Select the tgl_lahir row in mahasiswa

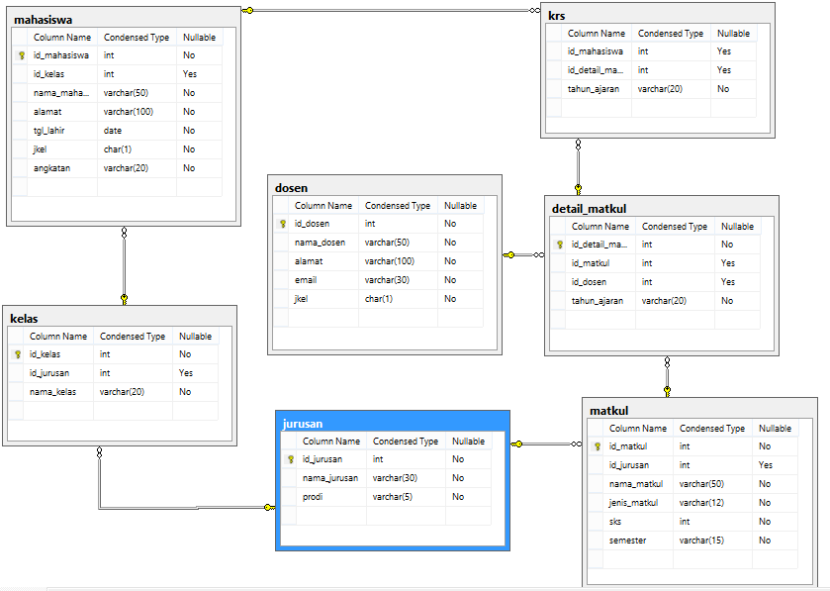(118, 131)
